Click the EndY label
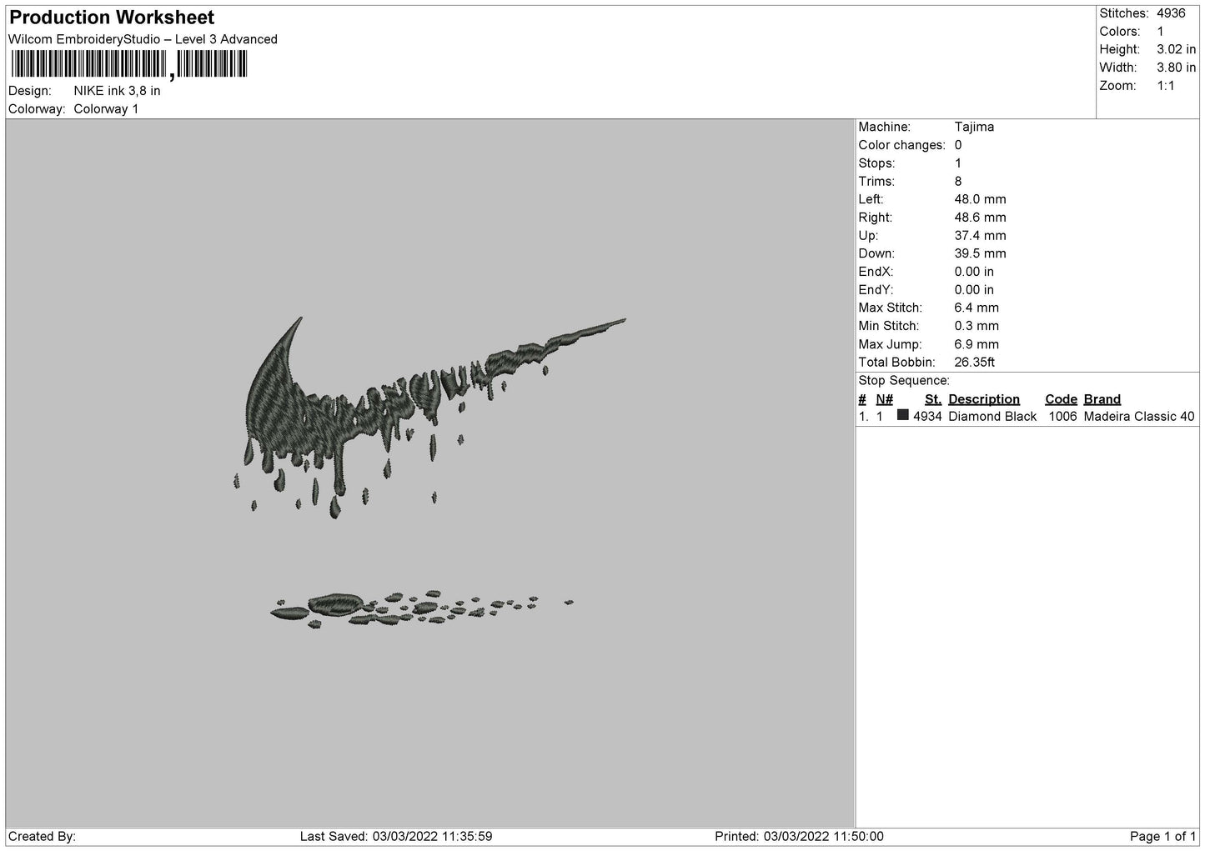The width and height of the screenshot is (1205, 851). (876, 290)
